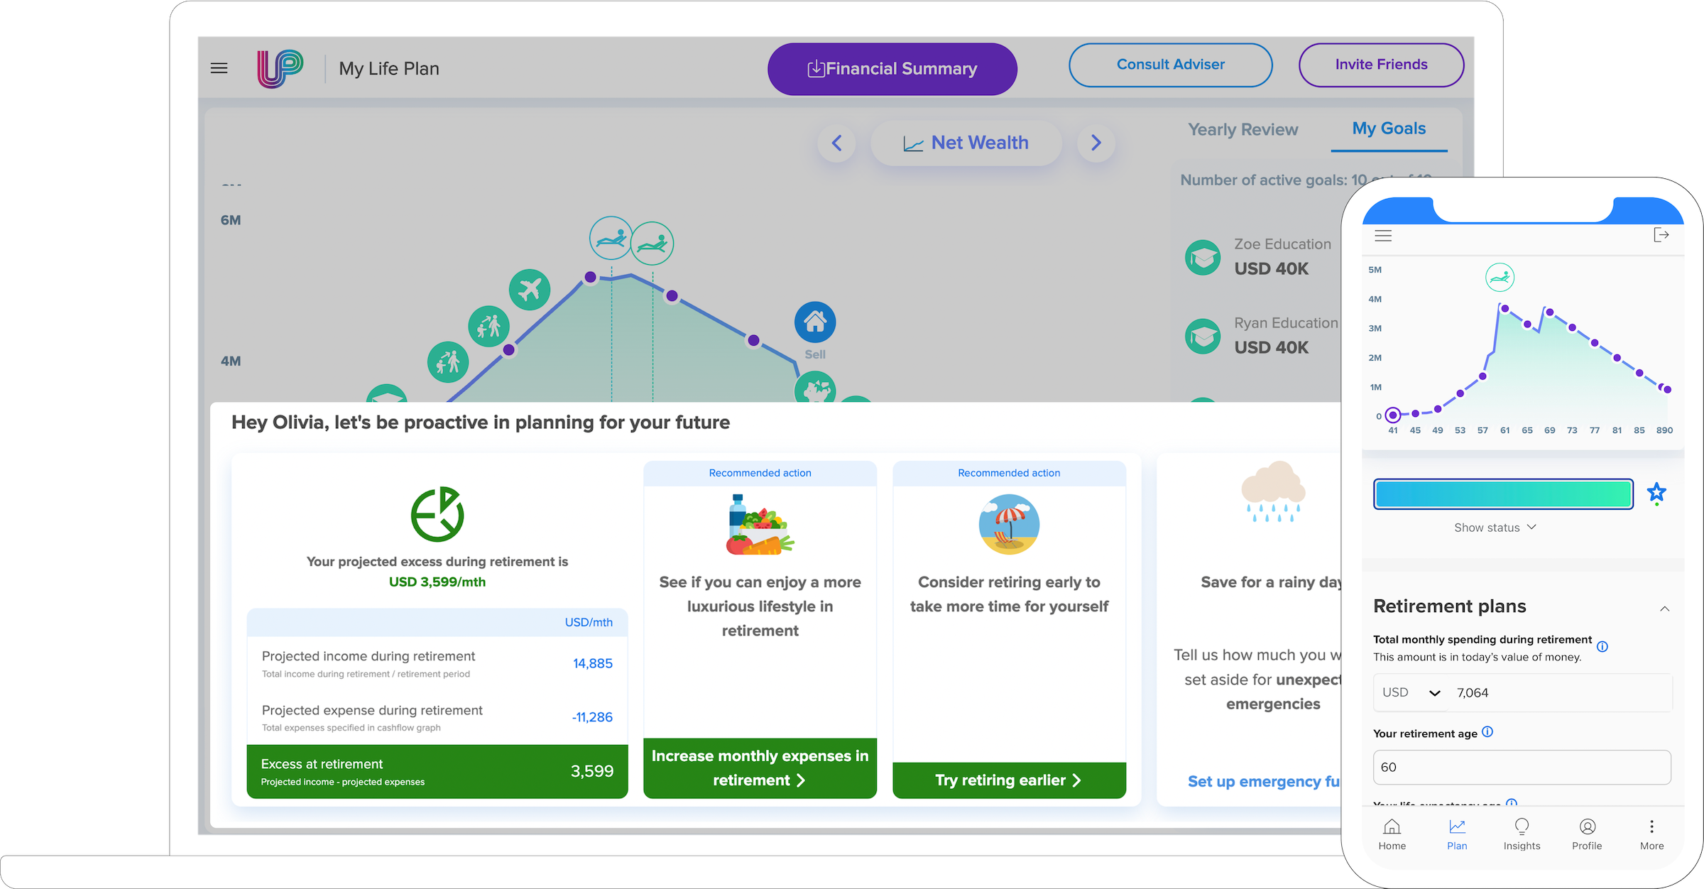
Task: Click the house Sell goal icon
Action: pos(815,322)
